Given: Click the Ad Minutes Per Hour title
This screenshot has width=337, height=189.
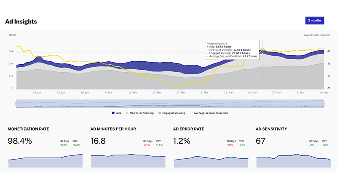Looking at the screenshot, I should (x=113, y=129).
